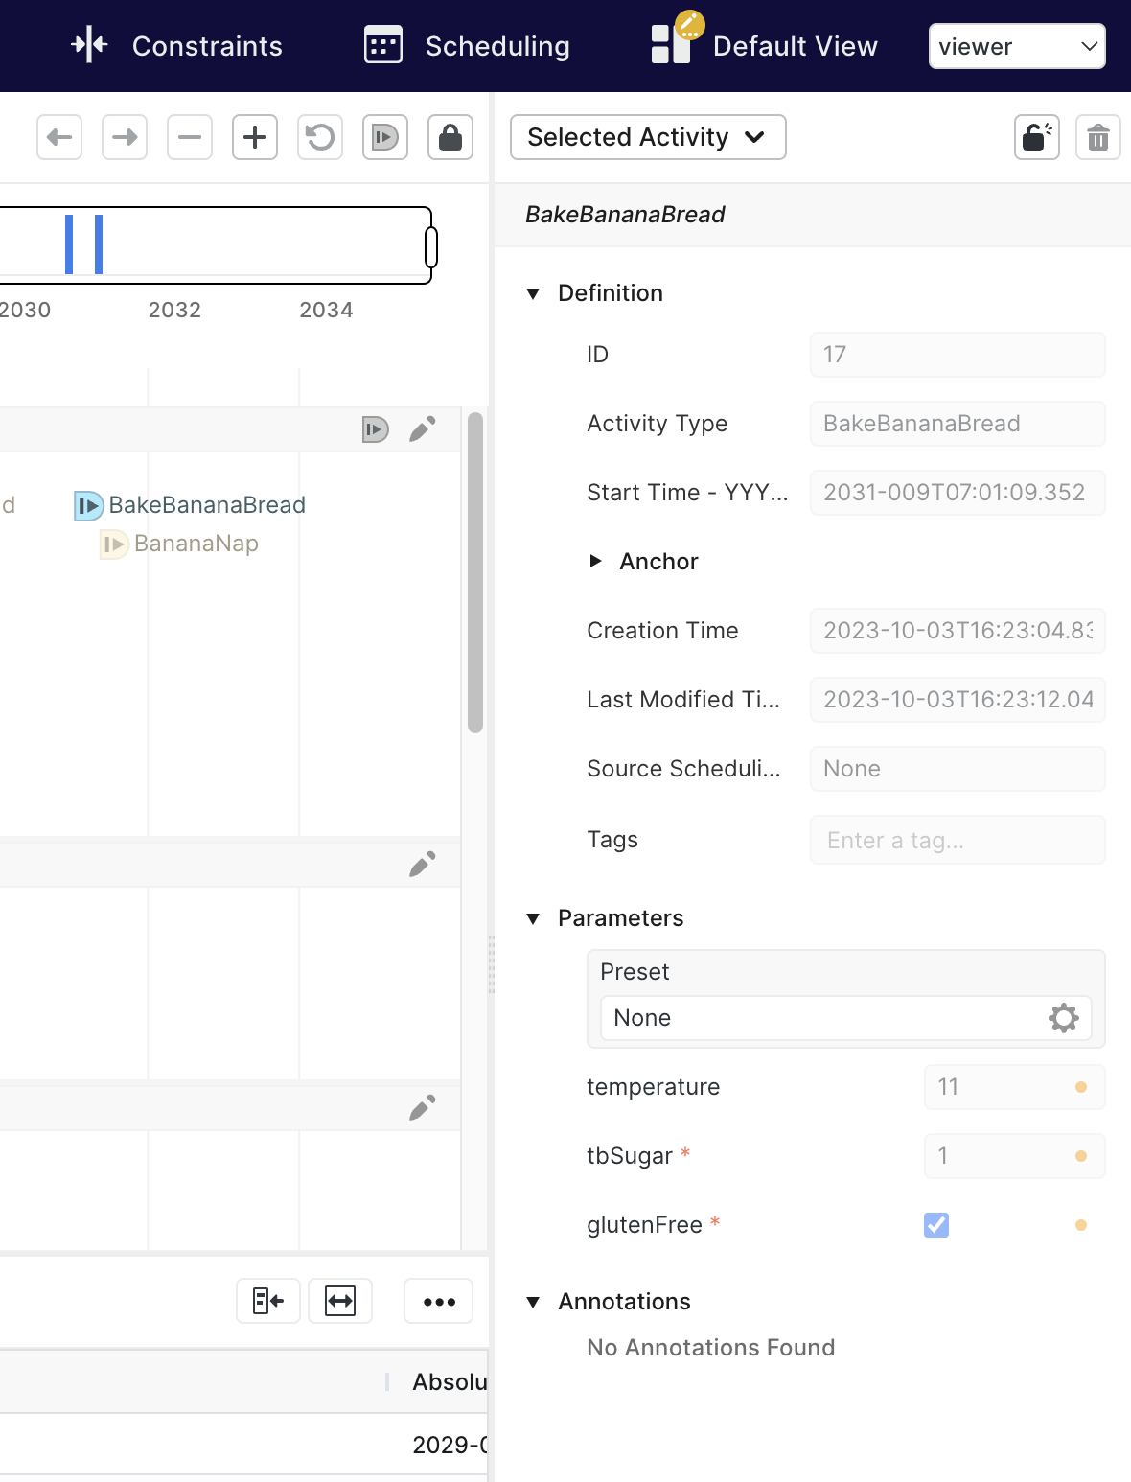Open the Constraints tab
The width and height of the screenshot is (1131, 1482).
(177, 46)
